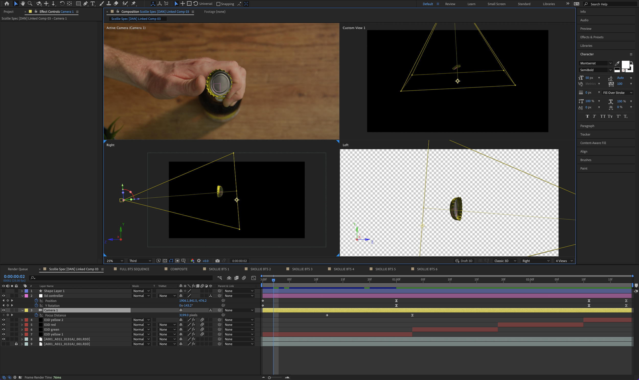The image size is (639, 380).
Task: Toggle Fast Previews in viewer footer
Action: [x=158, y=261]
